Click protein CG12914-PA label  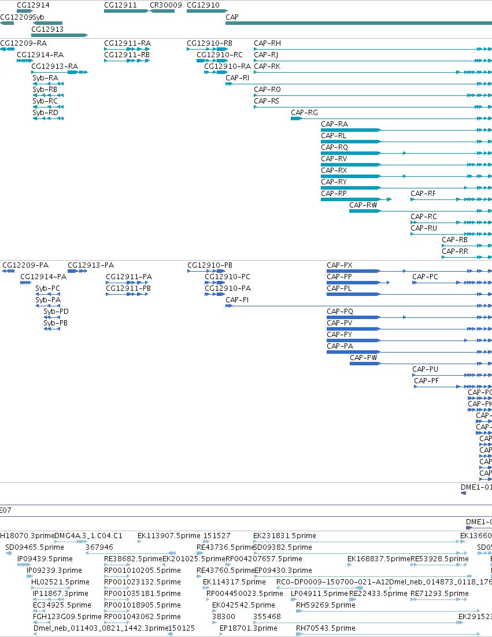pyautogui.click(x=43, y=277)
